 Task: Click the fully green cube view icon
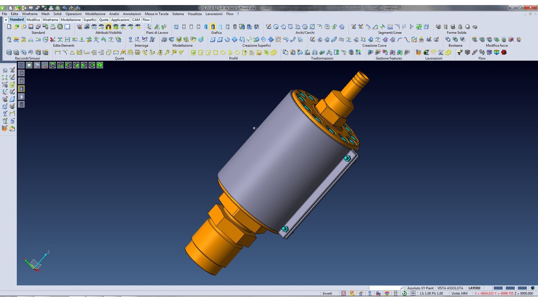click(x=100, y=65)
